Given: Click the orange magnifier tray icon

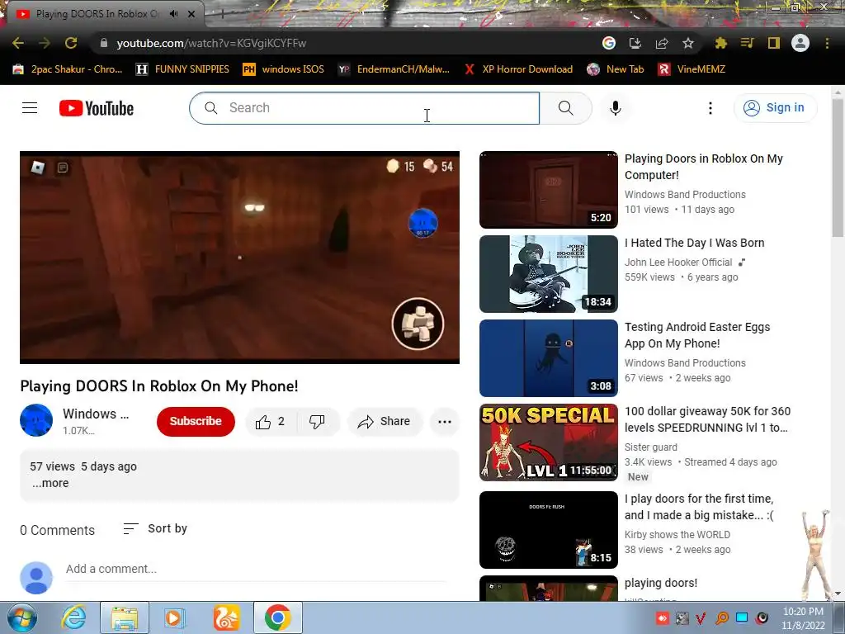Looking at the screenshot, I should point(722,617).
